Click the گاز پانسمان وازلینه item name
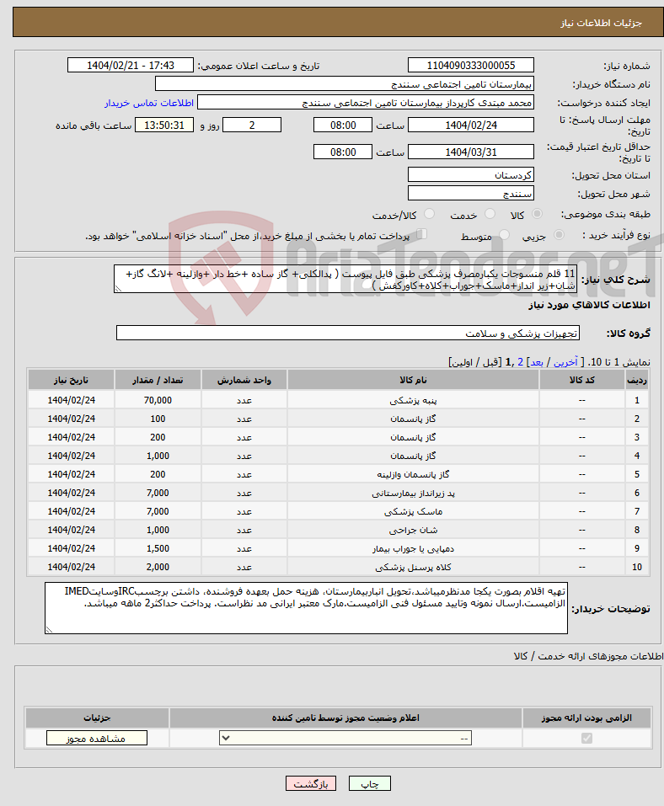 413,474
